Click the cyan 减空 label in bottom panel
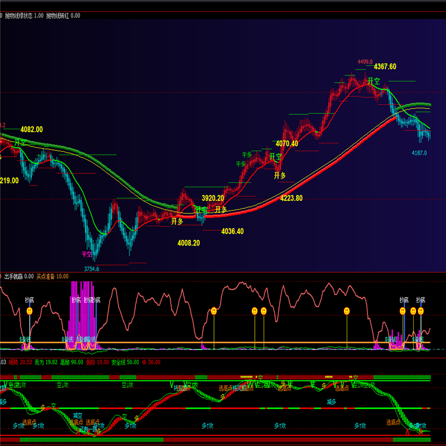Screen dimensions: 446x446 coord(77,416)
